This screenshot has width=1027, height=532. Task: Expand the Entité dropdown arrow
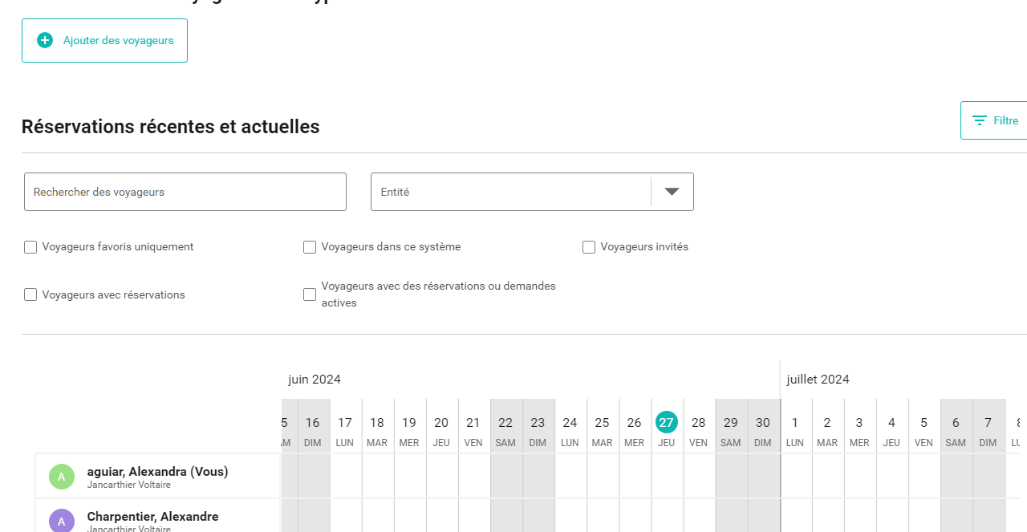[672, 192]
